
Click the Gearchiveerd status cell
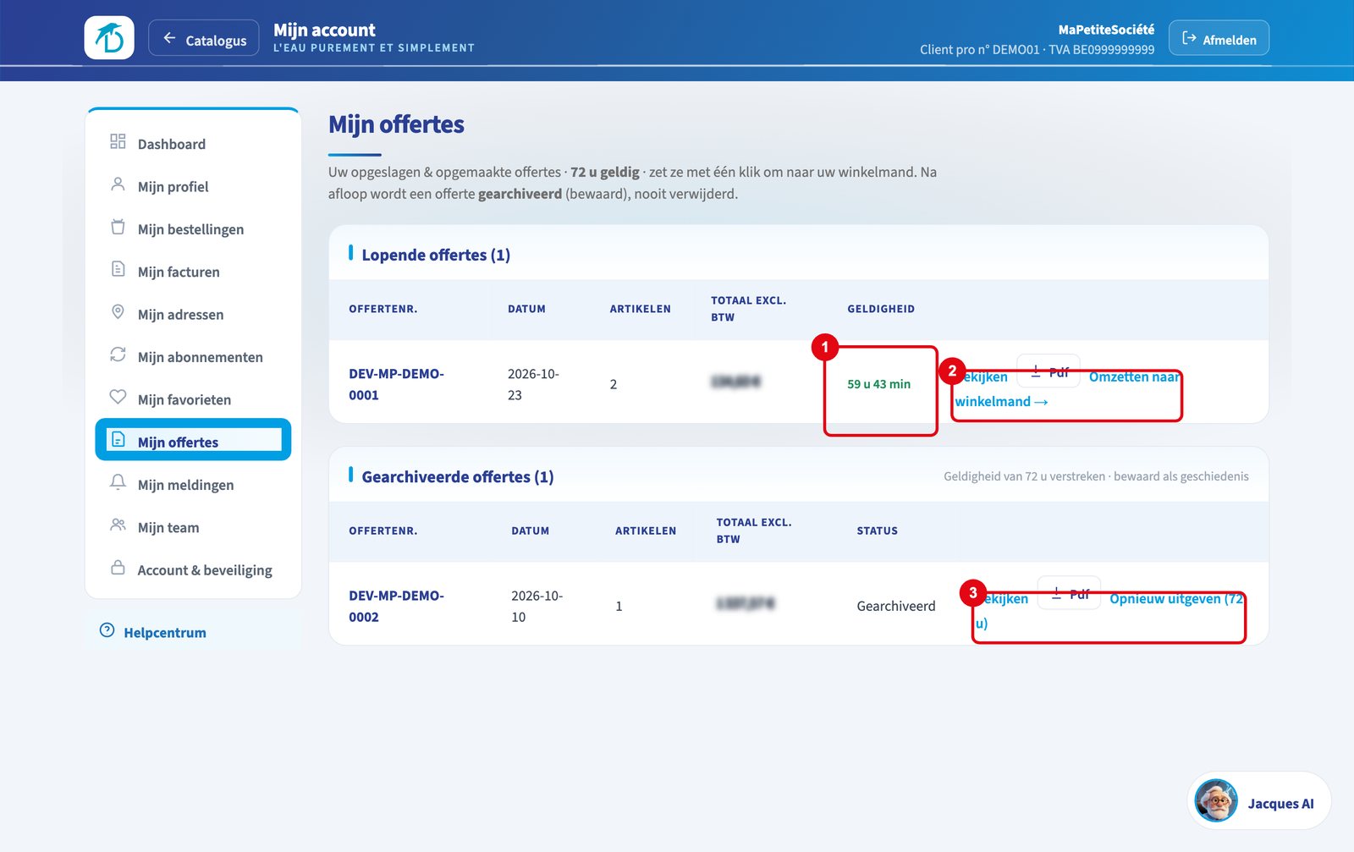(x=896, y=606)
